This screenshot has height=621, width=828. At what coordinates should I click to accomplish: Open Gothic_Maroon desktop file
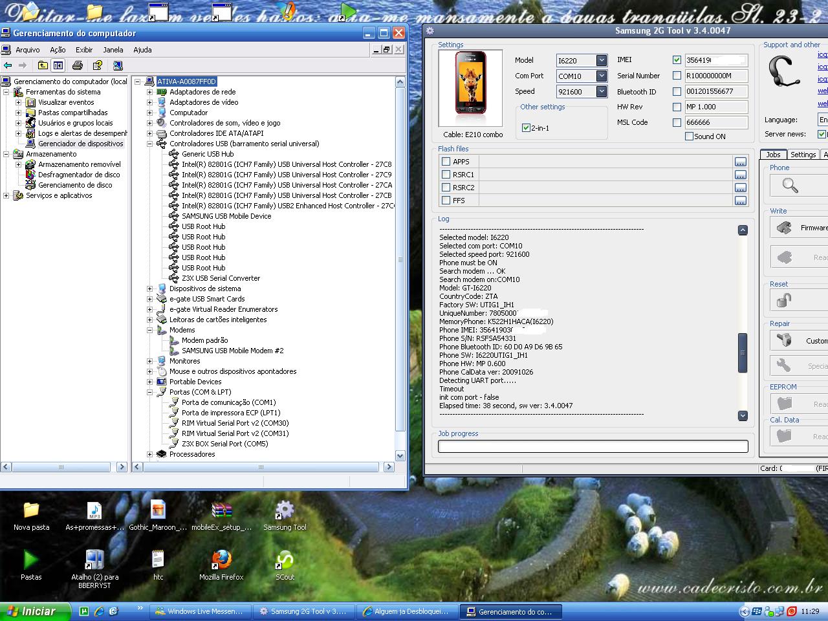point(158,516)
